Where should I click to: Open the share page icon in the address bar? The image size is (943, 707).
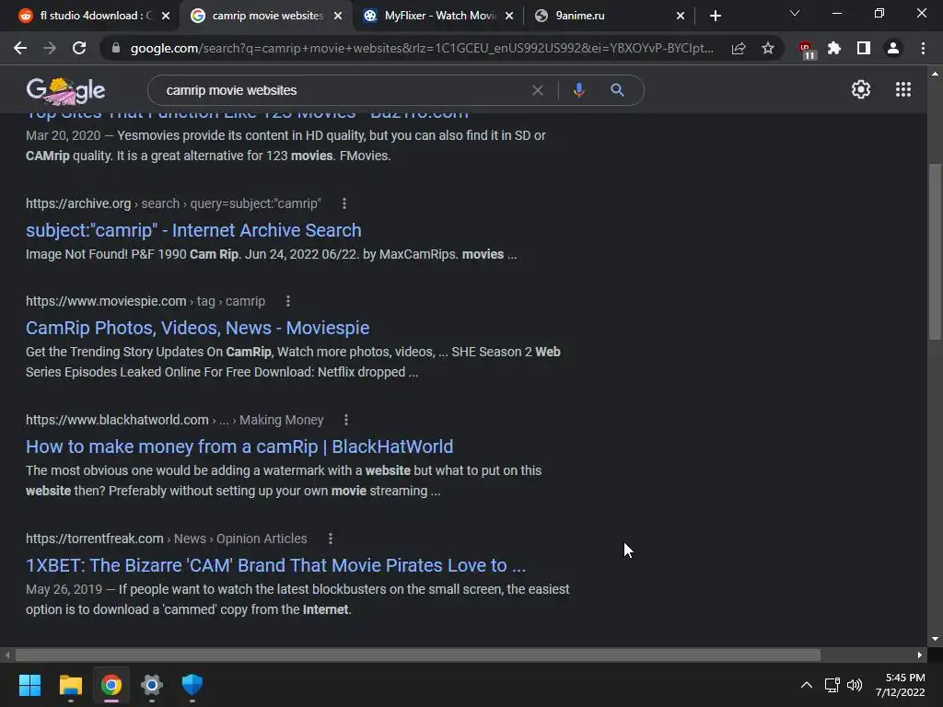[x=739, y=48]
